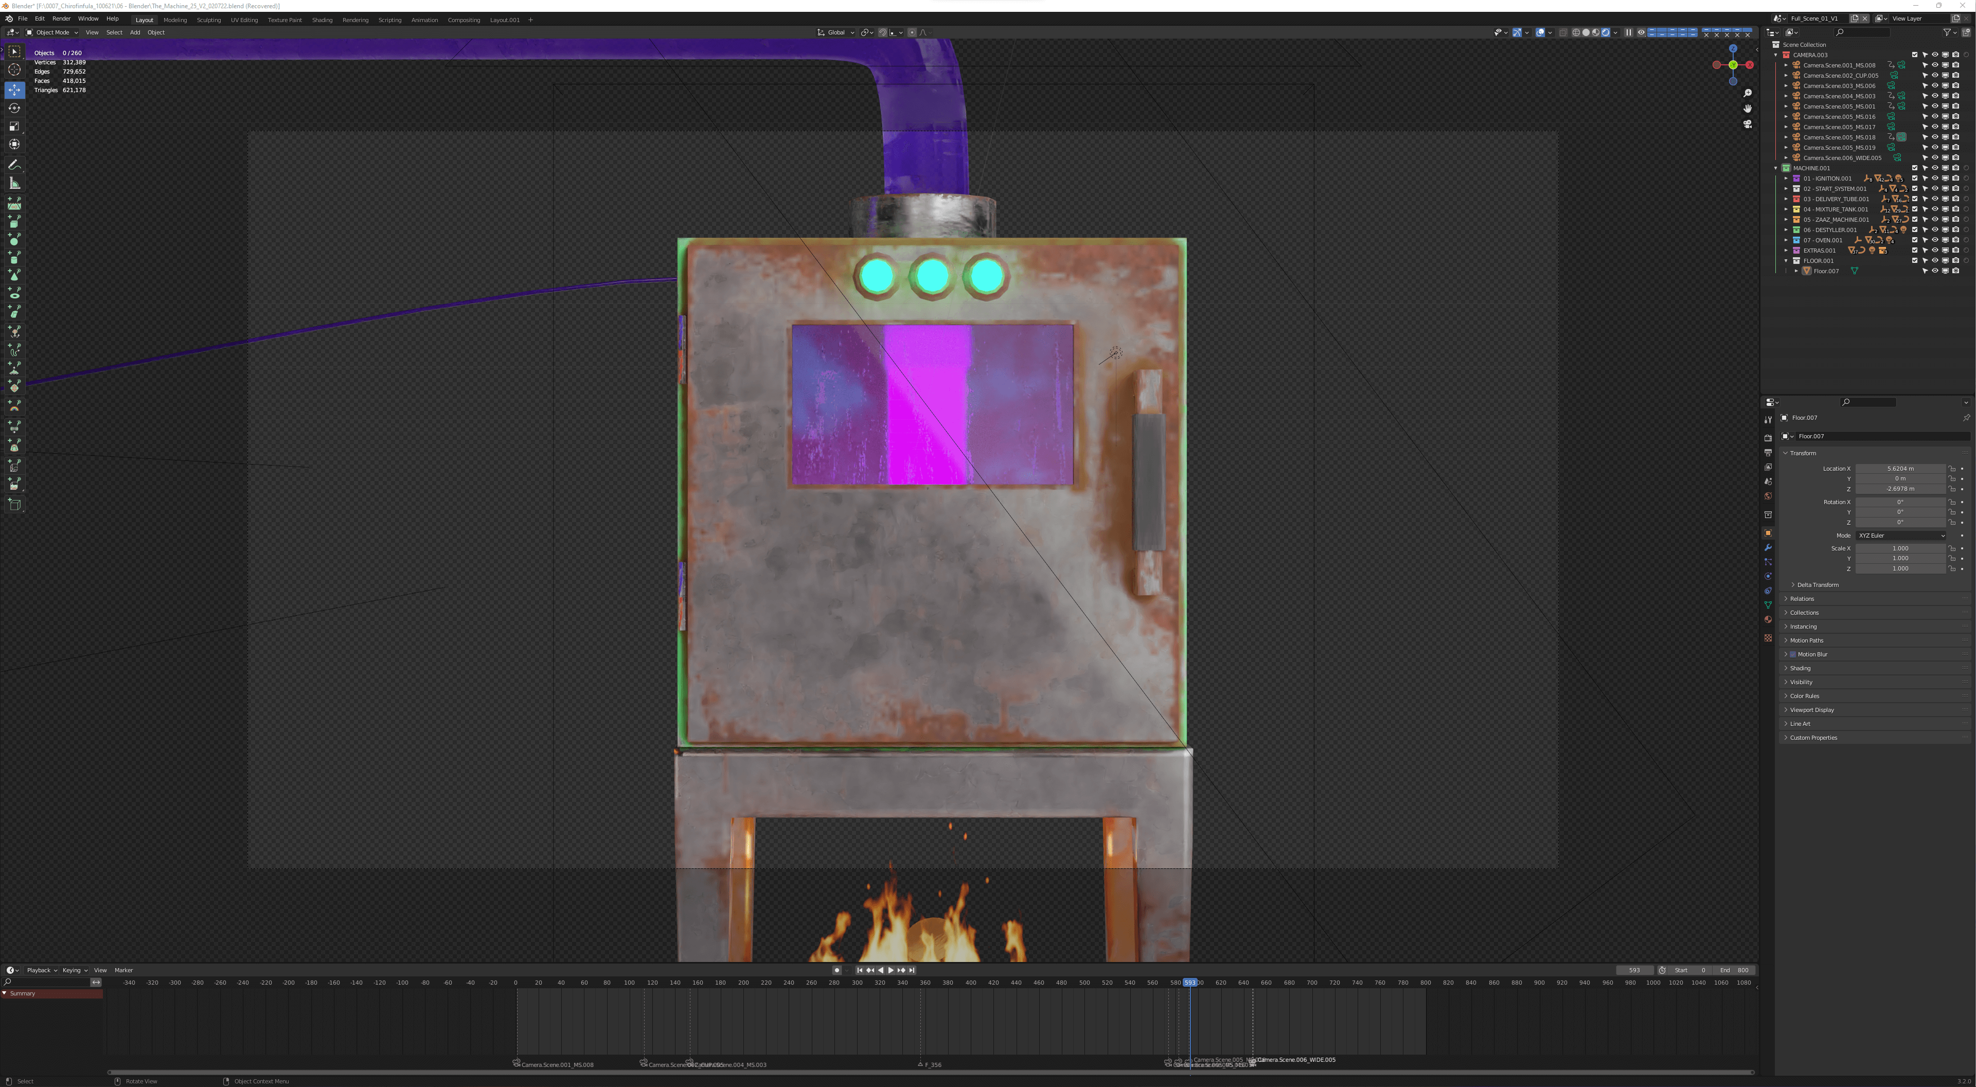Open the Modifier properties wrench tab
1976x1087 pixels.
click(1768, 548)
